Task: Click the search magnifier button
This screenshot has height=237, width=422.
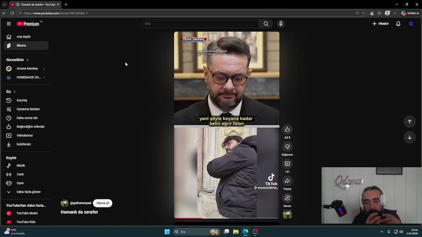Action: point(266,24)
